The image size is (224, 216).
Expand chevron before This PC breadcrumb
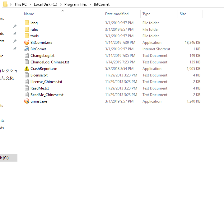[x=11, y=4]
